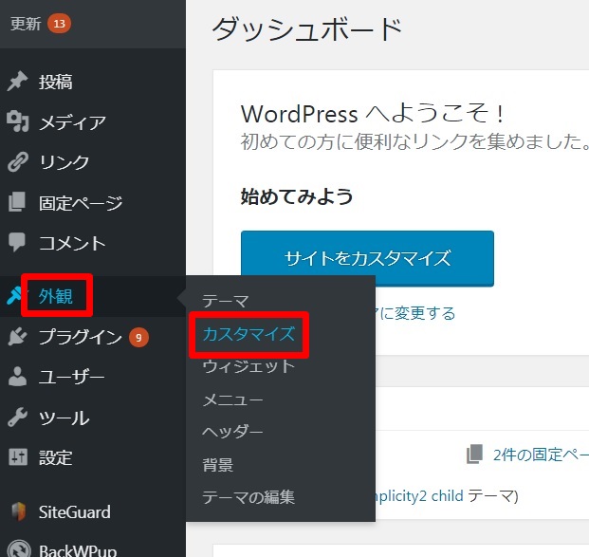Screen dimensions: 589x557
Task: Click the orange 9 plugins badge
Action: pyautogui.click(x=138, y=338)
